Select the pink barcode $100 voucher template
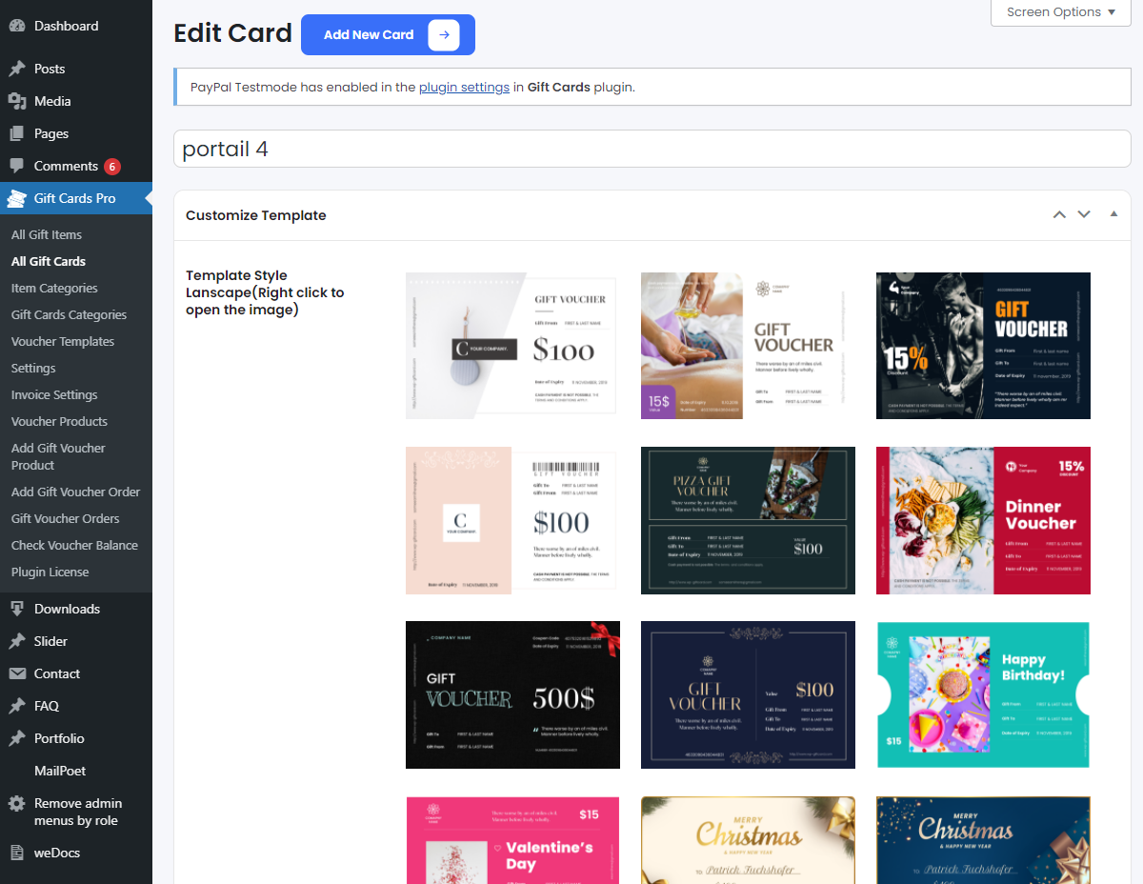 tap(511, 520)
